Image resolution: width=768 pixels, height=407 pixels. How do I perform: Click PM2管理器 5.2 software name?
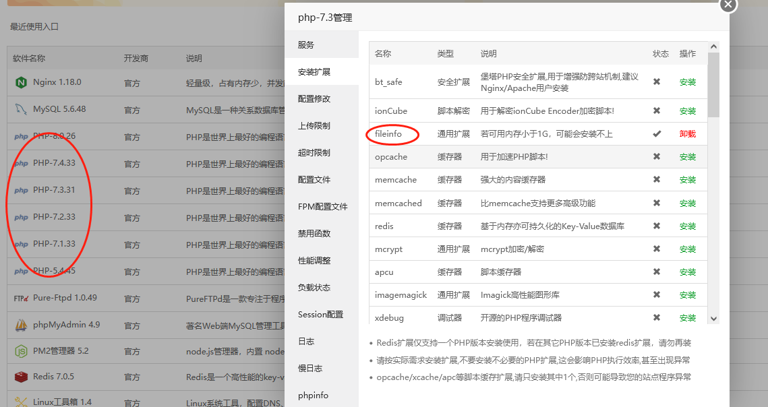click(x=61, y=350)
